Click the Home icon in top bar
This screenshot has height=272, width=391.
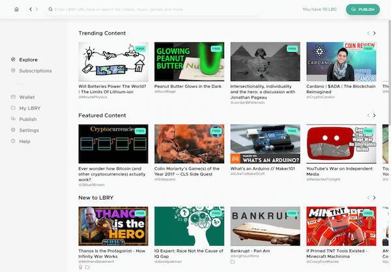(16, 10)
